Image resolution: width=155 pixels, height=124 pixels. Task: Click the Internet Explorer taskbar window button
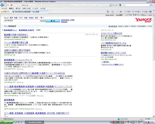pyautogui.click(x=34, y=122)
